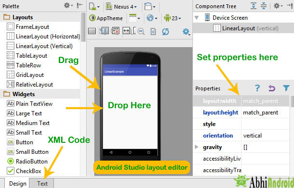
Task: Open the Component Tree gear settings
Action: [278, 6]
